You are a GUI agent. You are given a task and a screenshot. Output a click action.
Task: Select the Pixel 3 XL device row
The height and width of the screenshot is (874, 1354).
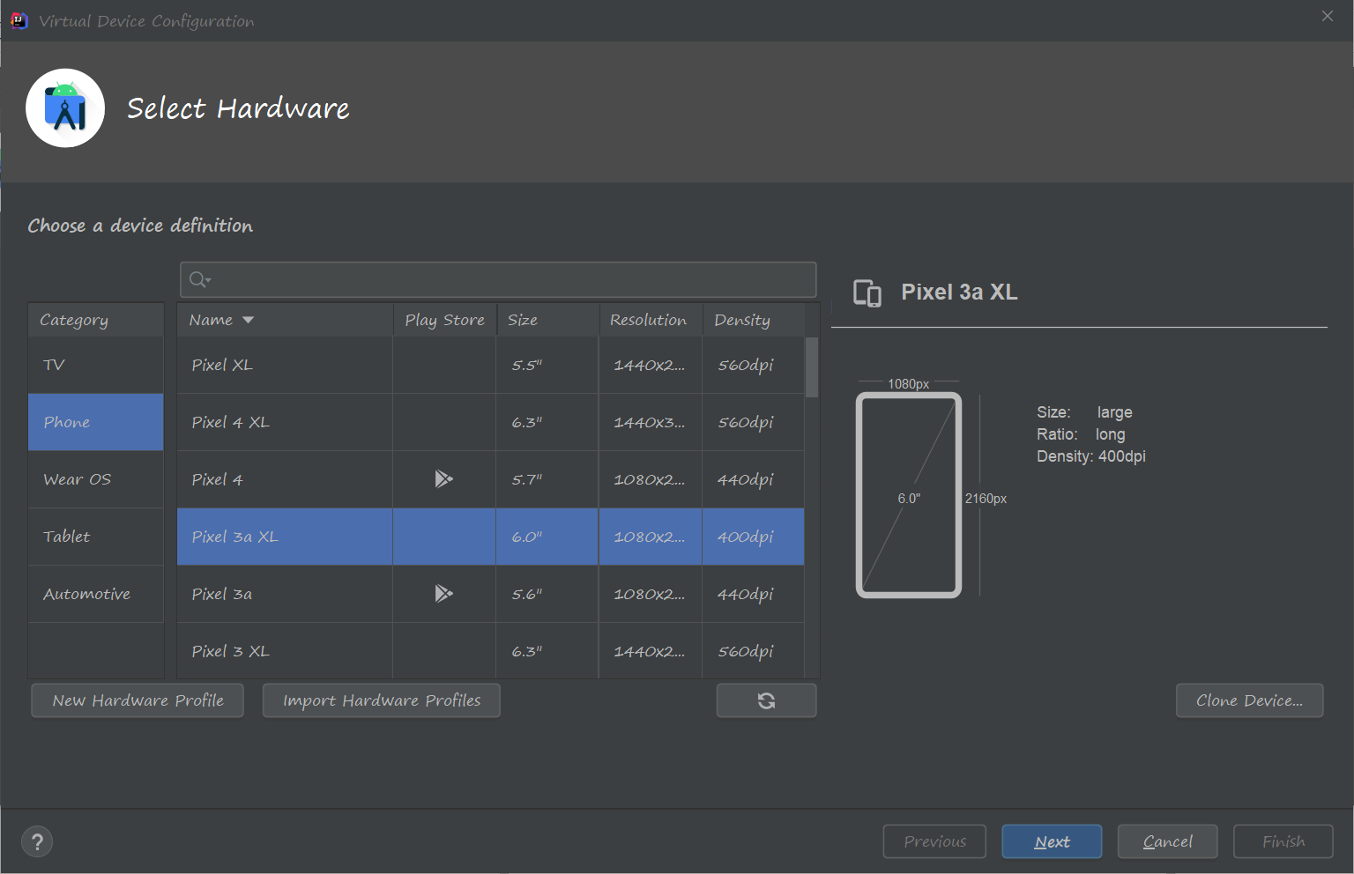click(x=490, y=651)
